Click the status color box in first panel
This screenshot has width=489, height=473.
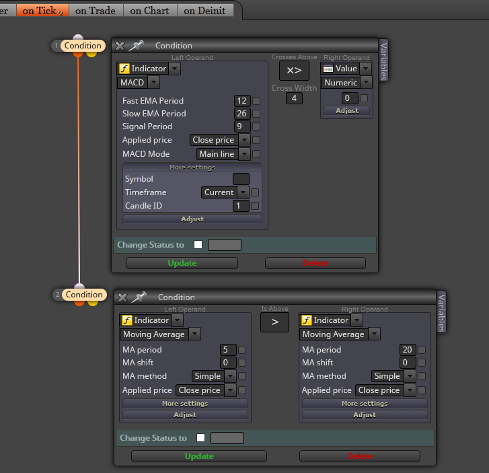click(x=225, y=245)
